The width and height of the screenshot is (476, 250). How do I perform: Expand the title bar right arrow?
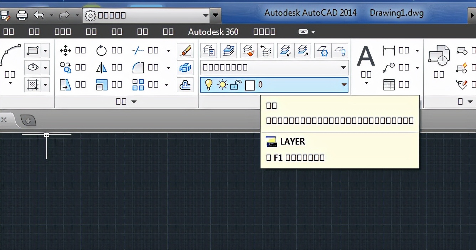coord(472,15)
